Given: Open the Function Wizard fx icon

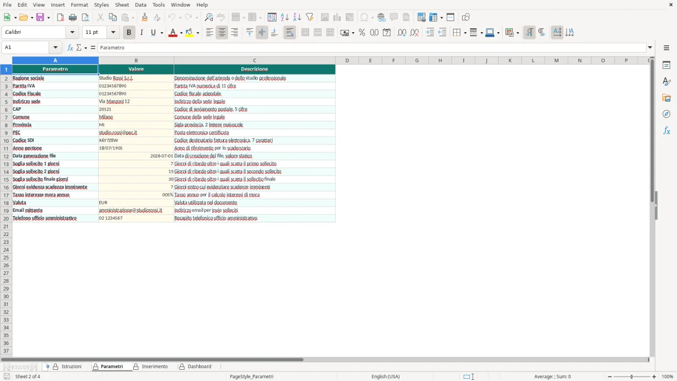Looking at the screenshot, I should tap(70, 47).
